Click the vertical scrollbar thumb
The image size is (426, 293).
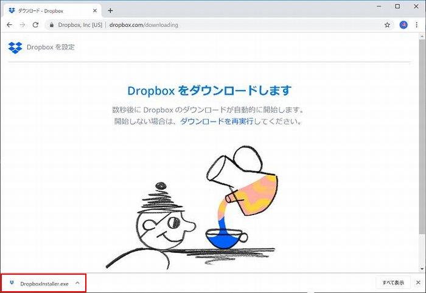click(x=422, y=136)
